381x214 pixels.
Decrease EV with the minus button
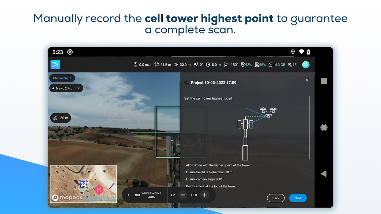coord(183,195)
